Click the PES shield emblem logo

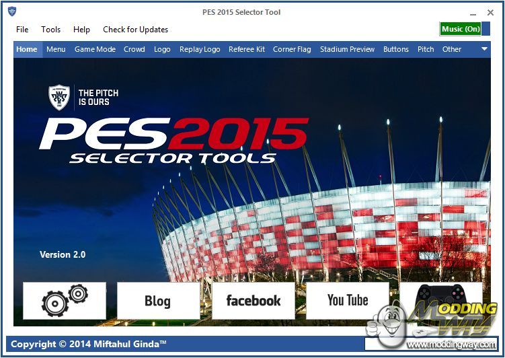pos(59,97)
